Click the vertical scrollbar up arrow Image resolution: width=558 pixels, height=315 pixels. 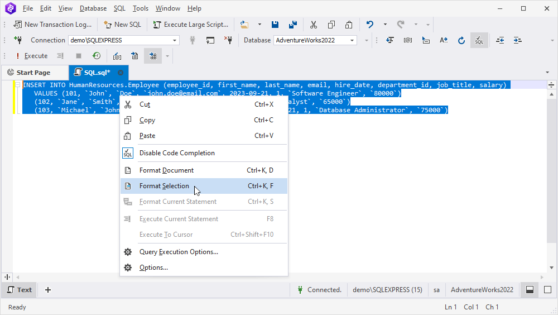(551, 94)
